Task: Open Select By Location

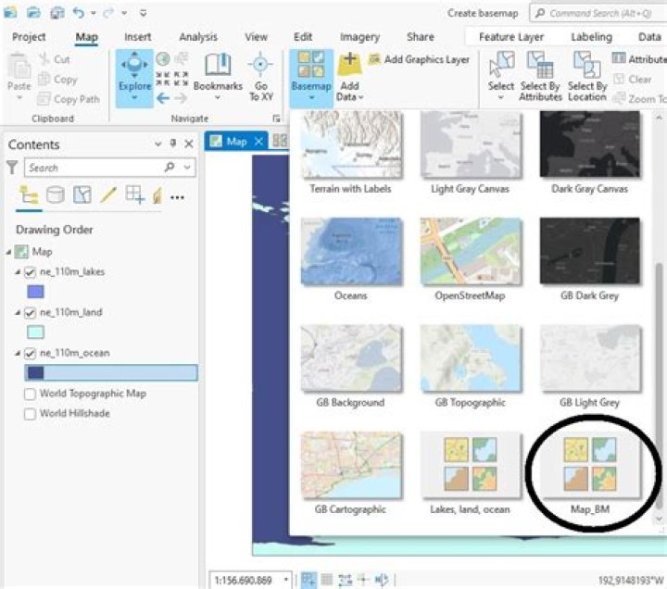Action: 587,77
